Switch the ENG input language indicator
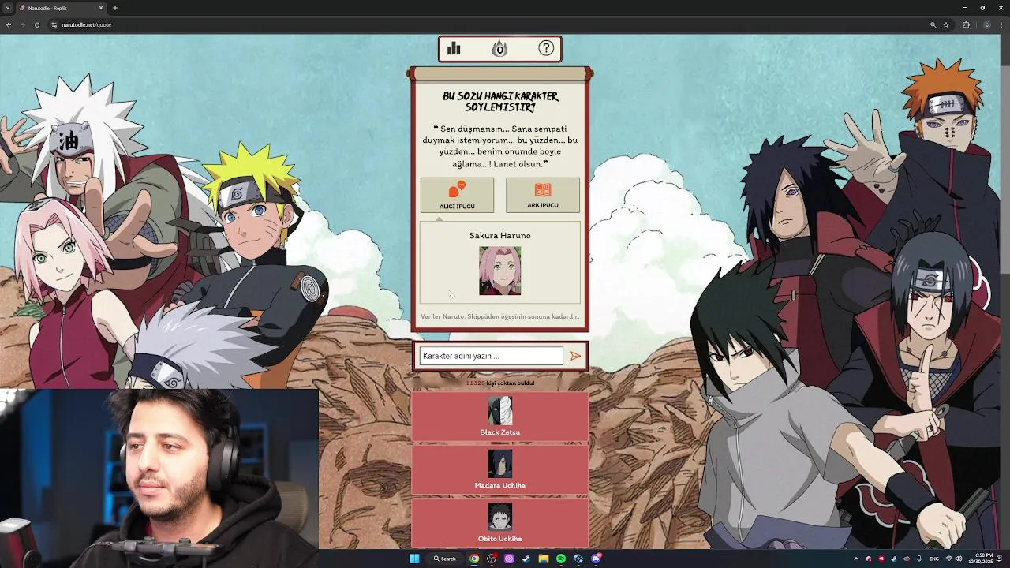This screenshot has height=568, width=1010. (x=934, y=559)
